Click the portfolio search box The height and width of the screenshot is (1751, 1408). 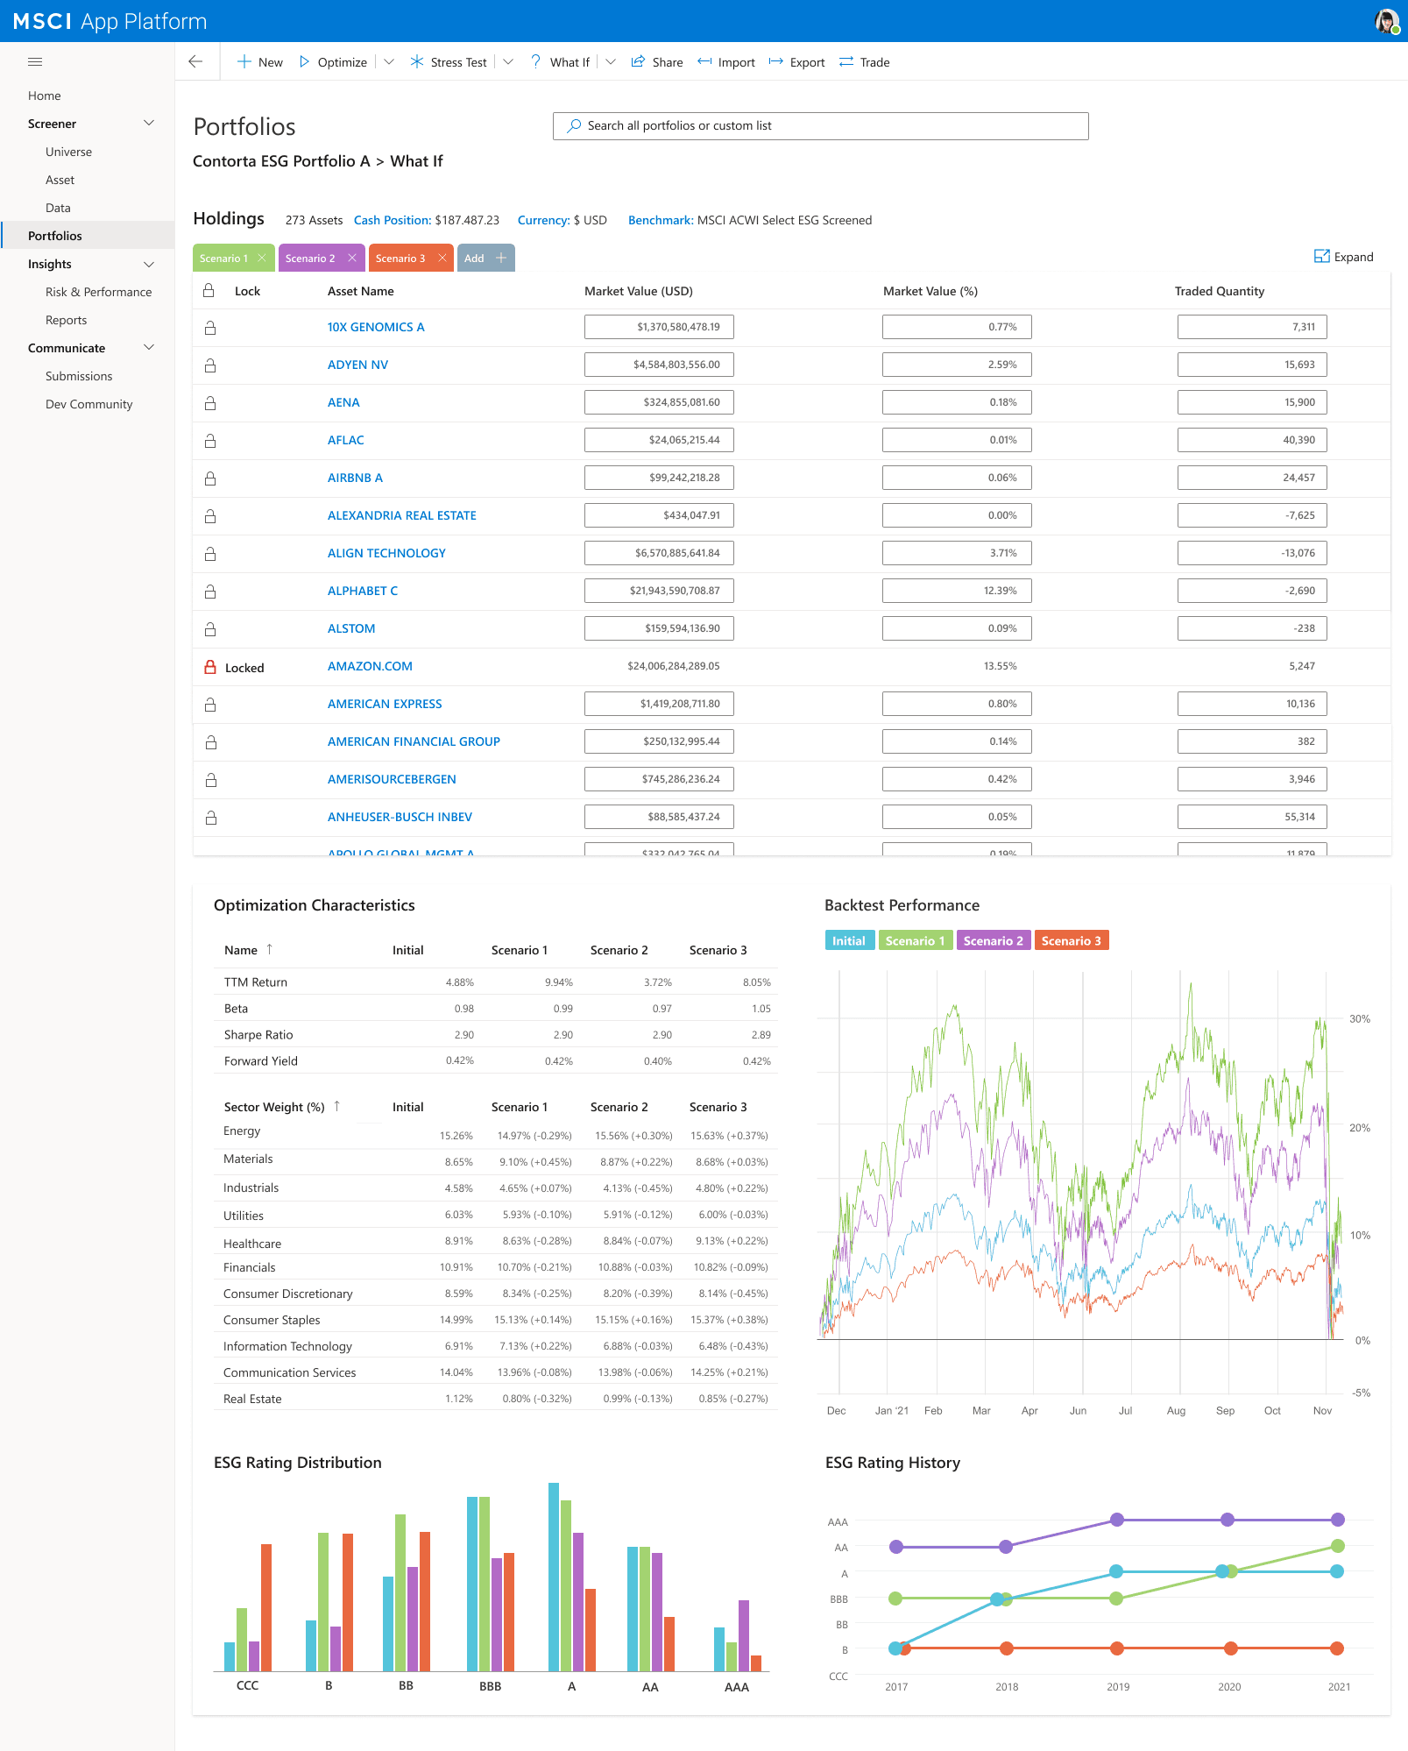820,126
